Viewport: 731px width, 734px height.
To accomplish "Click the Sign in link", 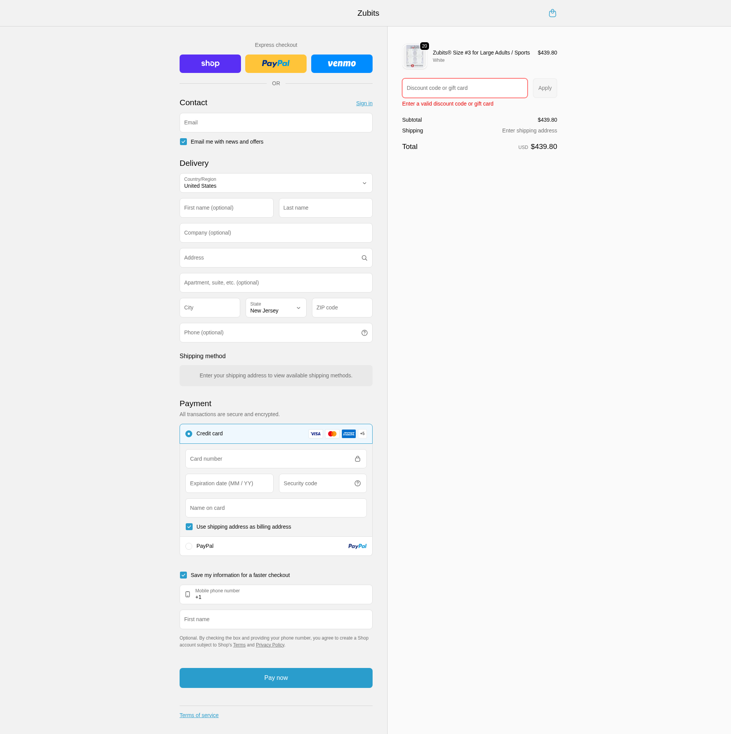I will click(364, 104).
